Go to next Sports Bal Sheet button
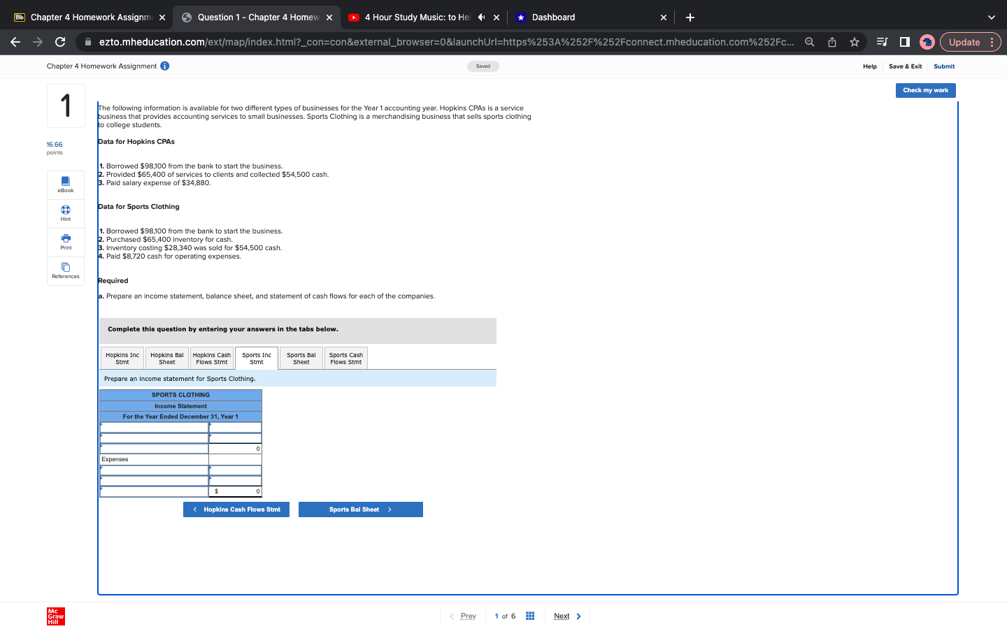 pos(361,509)
